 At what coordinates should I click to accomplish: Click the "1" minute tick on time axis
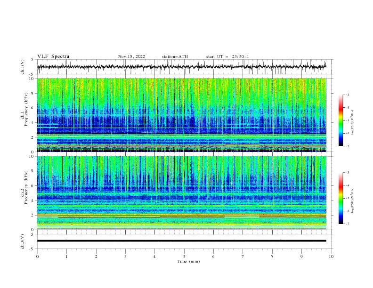[66, 256]
